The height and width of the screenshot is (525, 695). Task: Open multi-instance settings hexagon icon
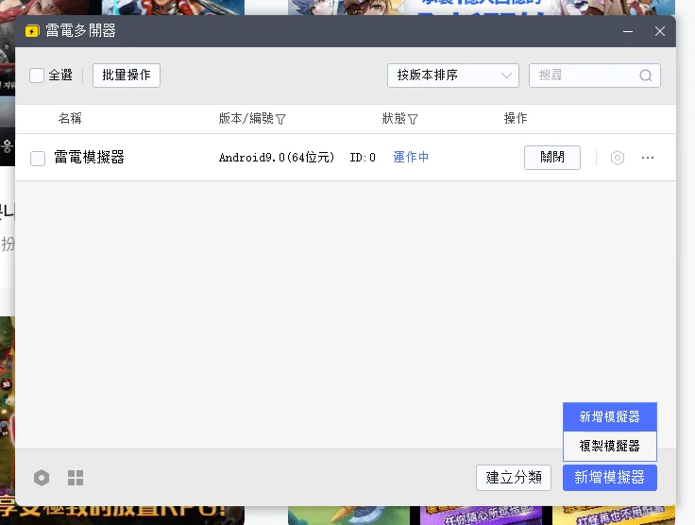[x=42, y=478]
